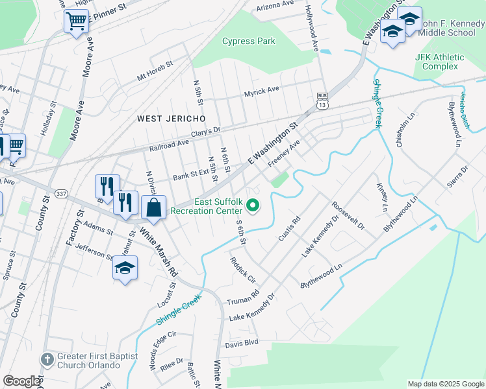Click the graduation cap marker left of the middle school

tap(392, 32)
